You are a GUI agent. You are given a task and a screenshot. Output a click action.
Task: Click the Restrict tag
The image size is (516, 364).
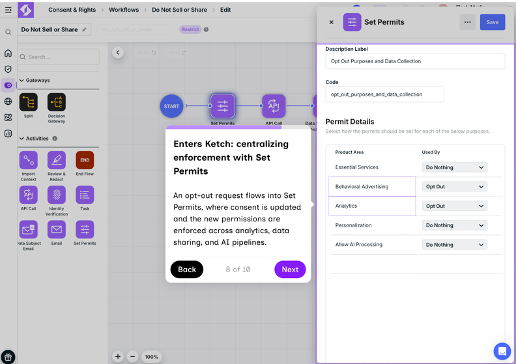click(190, 29)
